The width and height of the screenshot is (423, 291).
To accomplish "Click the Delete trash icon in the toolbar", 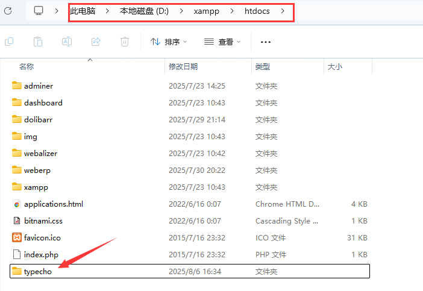I will (x=125, y=42).
